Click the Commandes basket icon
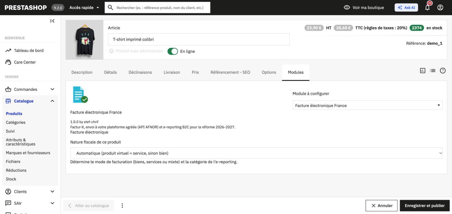Image resolution: width=452 pixels, height=214 pixels. pos(8,89)
